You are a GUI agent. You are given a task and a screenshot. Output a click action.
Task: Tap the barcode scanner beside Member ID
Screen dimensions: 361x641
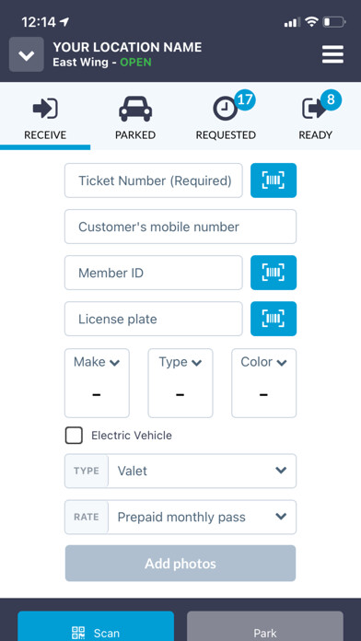point(274,273)
